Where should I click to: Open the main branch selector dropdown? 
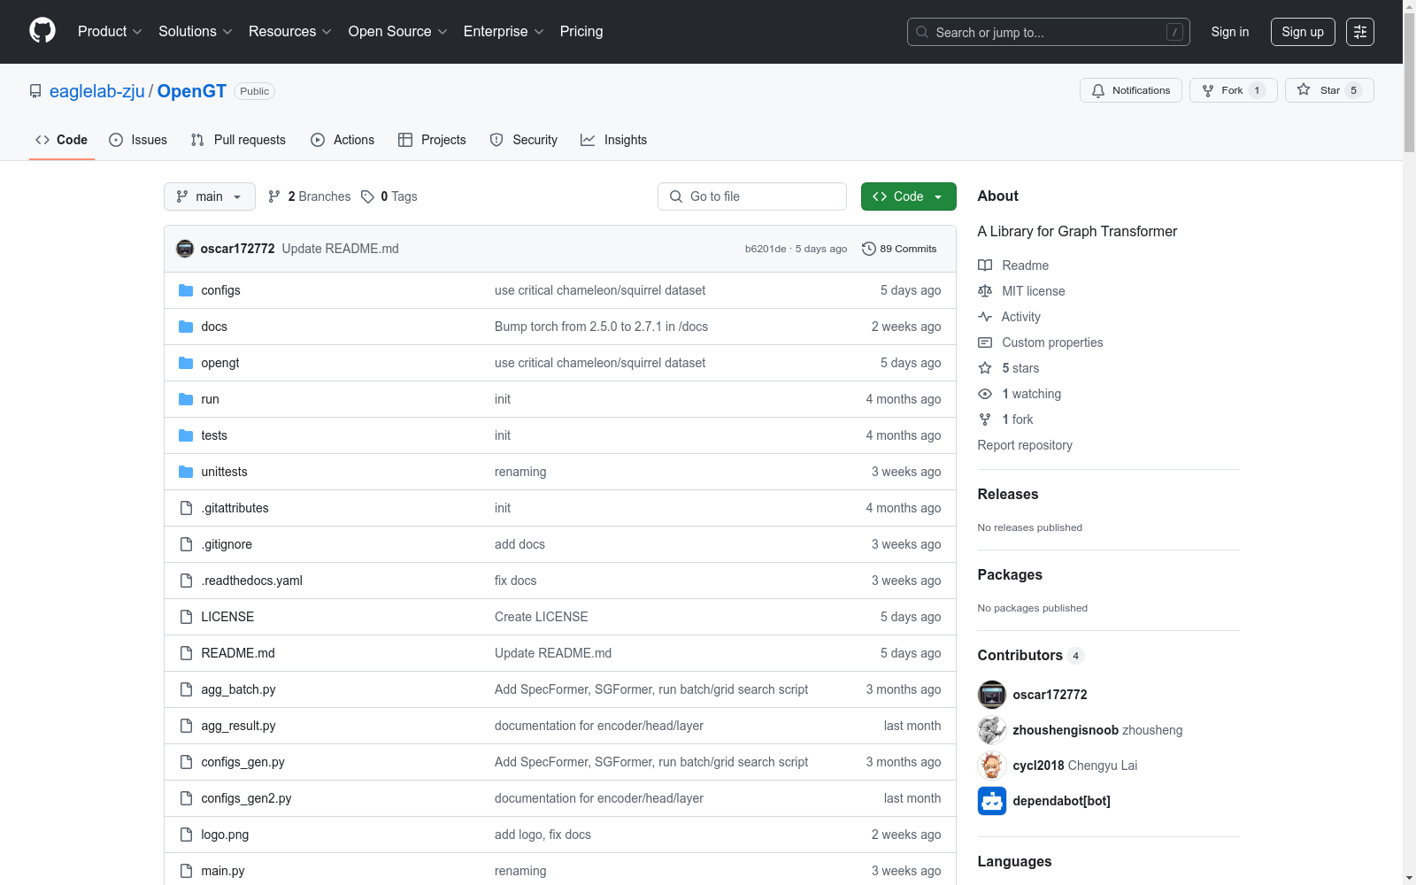[x=210, y=196]
